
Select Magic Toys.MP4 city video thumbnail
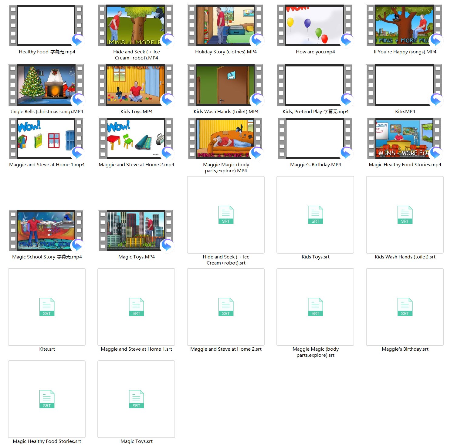(136, 230)
